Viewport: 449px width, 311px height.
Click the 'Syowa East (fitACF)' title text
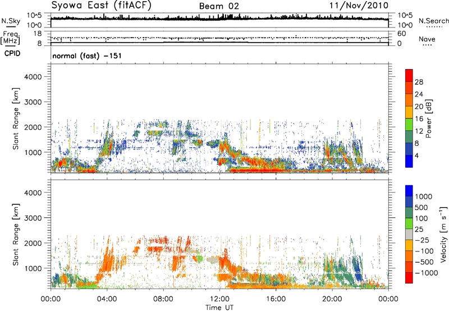point(101,6)
